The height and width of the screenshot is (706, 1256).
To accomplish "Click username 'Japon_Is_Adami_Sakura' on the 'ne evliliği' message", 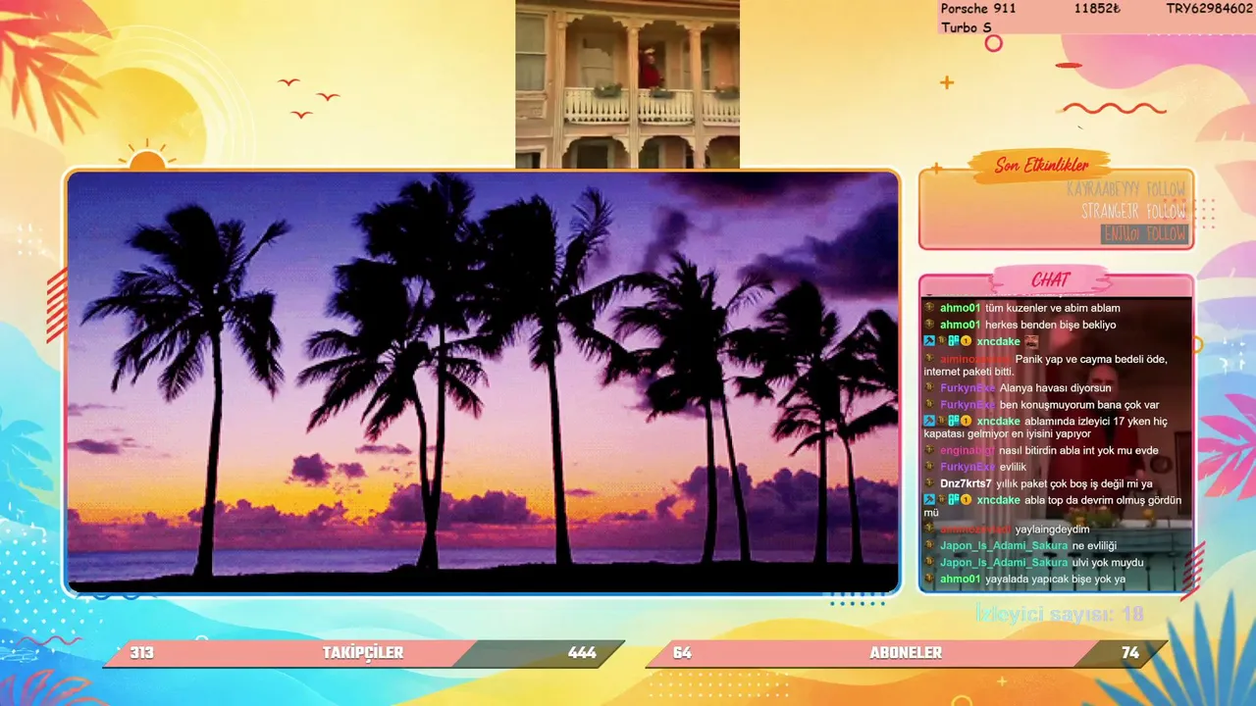I will [x=1004, y=545].
